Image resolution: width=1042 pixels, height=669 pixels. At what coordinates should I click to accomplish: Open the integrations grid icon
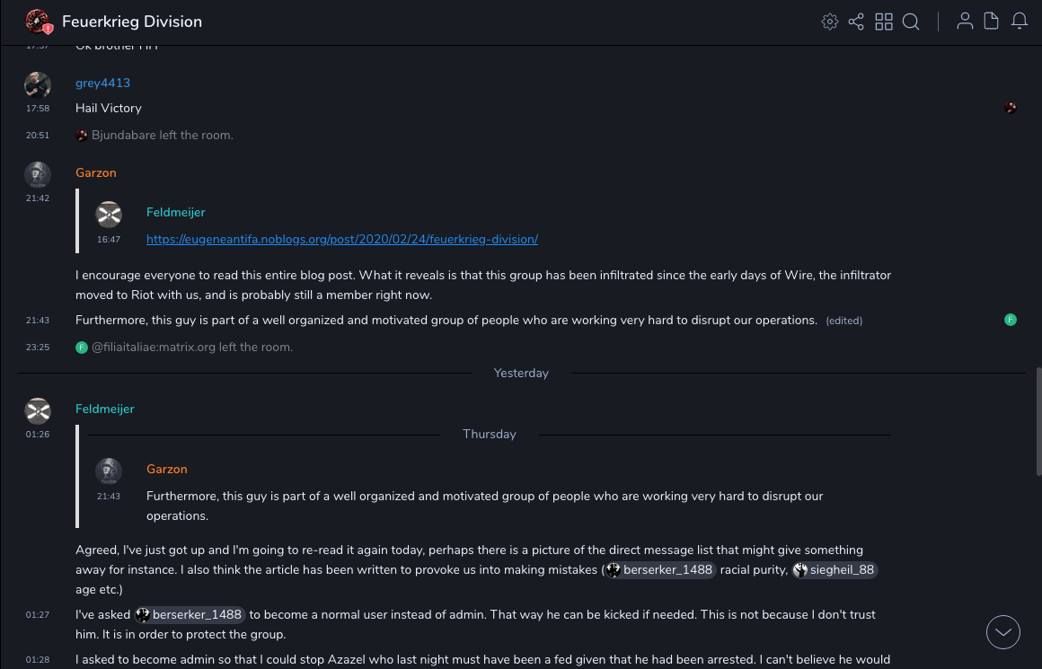pos(884,22)
